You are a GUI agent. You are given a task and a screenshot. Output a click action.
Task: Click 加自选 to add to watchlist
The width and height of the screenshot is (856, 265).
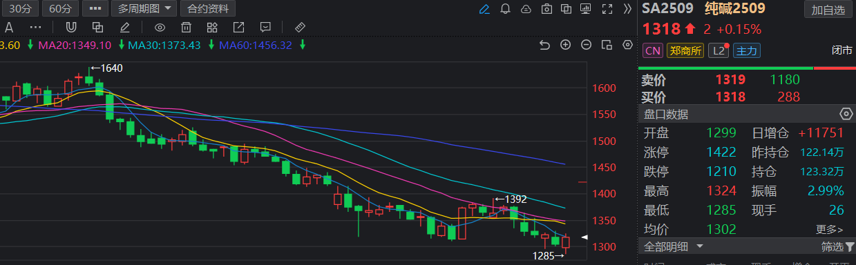(x=828, y=10)
